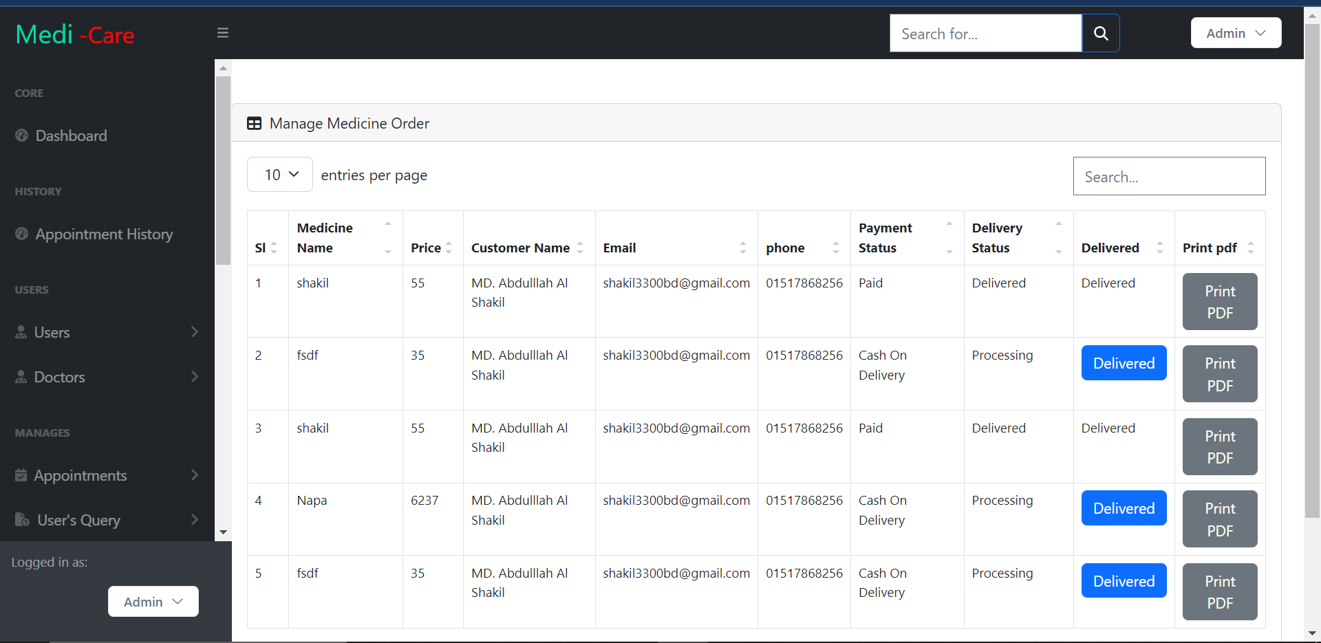Open the entries per page selector
This screenshot has height=643, width=1321.
tap(279, 174)
